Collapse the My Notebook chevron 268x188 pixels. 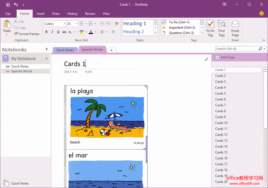(46, 59)
